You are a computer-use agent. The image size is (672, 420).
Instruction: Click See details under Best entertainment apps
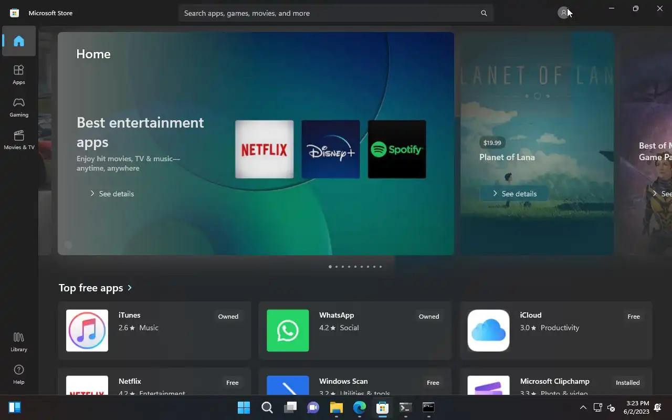click(112, 194)
